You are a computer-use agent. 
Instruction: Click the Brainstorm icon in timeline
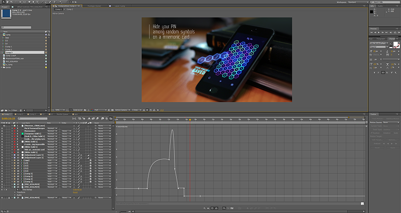[x=102, y=119]
